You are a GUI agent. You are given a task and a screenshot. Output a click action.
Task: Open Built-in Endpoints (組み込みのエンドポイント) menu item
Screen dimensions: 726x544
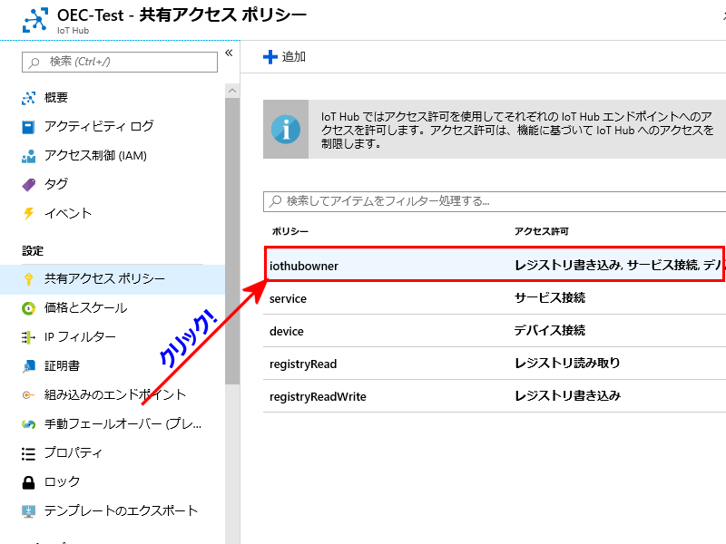(115, 395)
